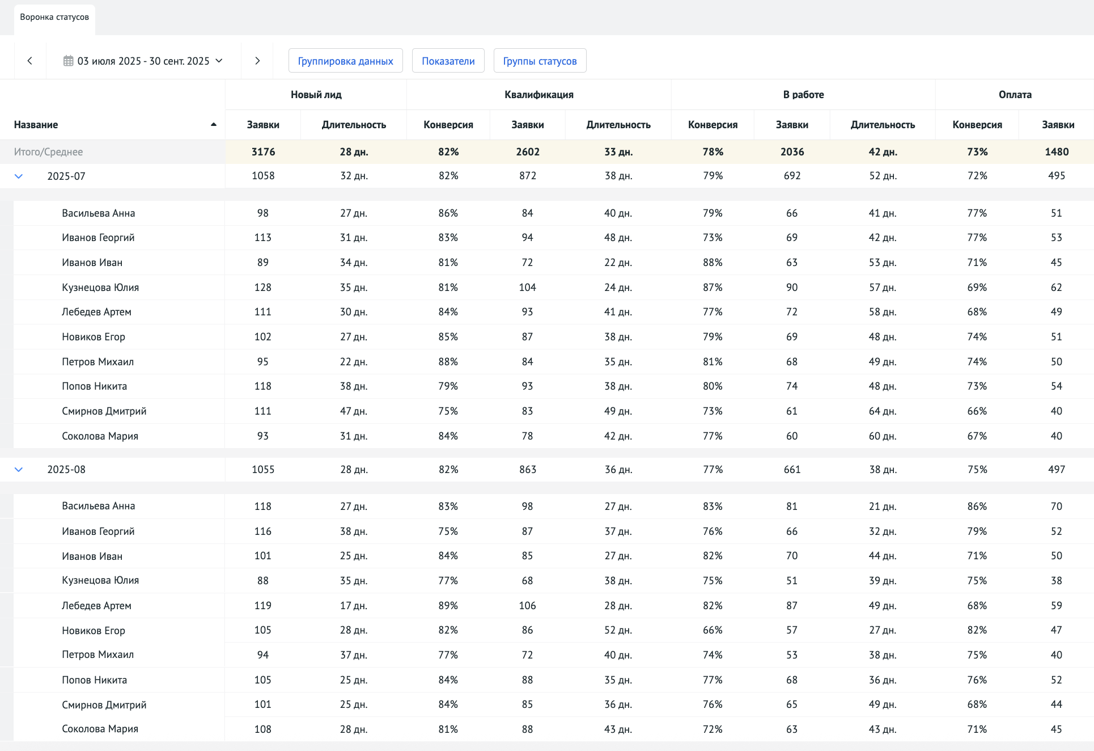This screenshot has height=751, width=1094.
Task: Sort by Длительность under Квалификация
Action: 618,125
